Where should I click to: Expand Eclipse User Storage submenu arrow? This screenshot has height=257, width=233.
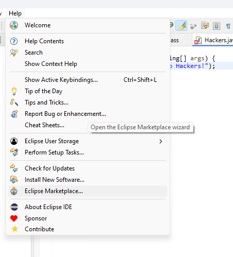(x=160, y=141)
